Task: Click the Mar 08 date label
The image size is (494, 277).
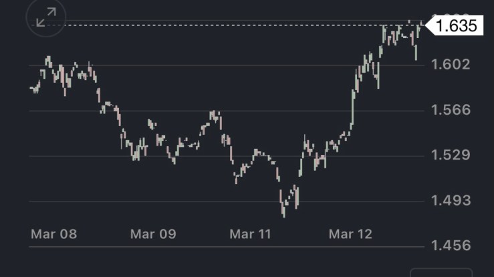Action: [x=54, y=234]
